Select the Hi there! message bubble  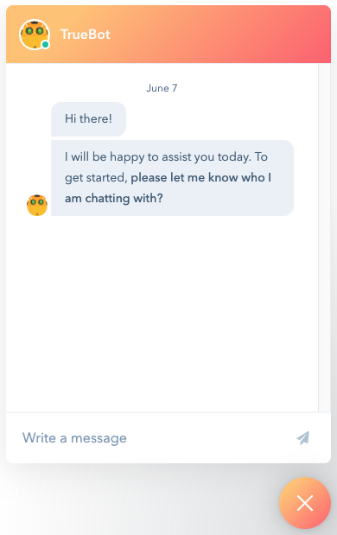(88, 118)
